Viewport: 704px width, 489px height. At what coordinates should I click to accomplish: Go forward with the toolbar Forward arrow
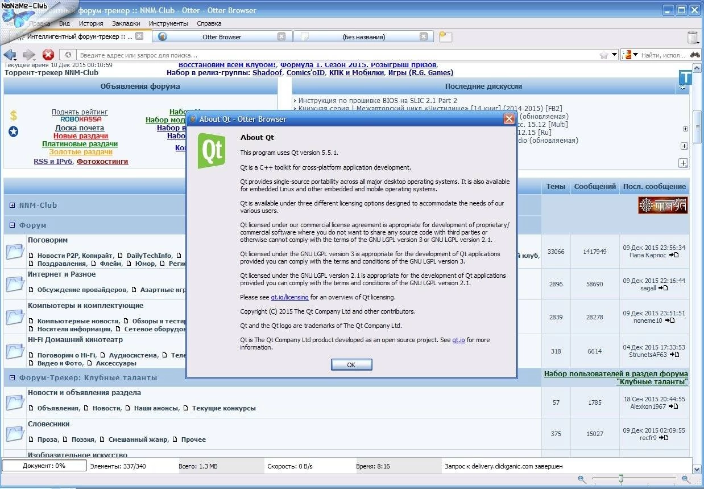click(x=28, y=55)
